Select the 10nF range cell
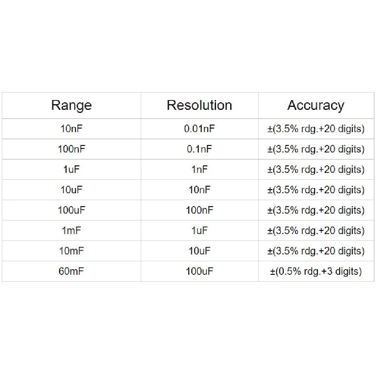 coord(71,129)
